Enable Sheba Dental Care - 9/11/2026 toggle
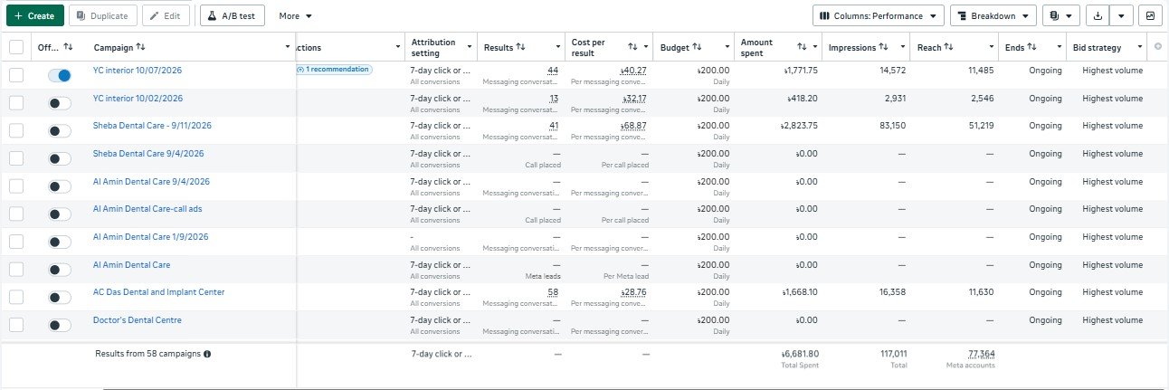The image size is (1169, 390). click(x=60, y=131)
